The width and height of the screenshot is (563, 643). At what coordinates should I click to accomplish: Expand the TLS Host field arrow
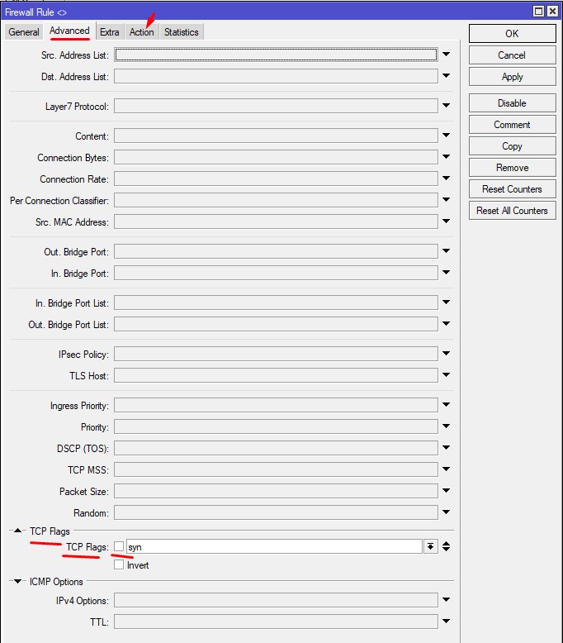click(446, 376)
